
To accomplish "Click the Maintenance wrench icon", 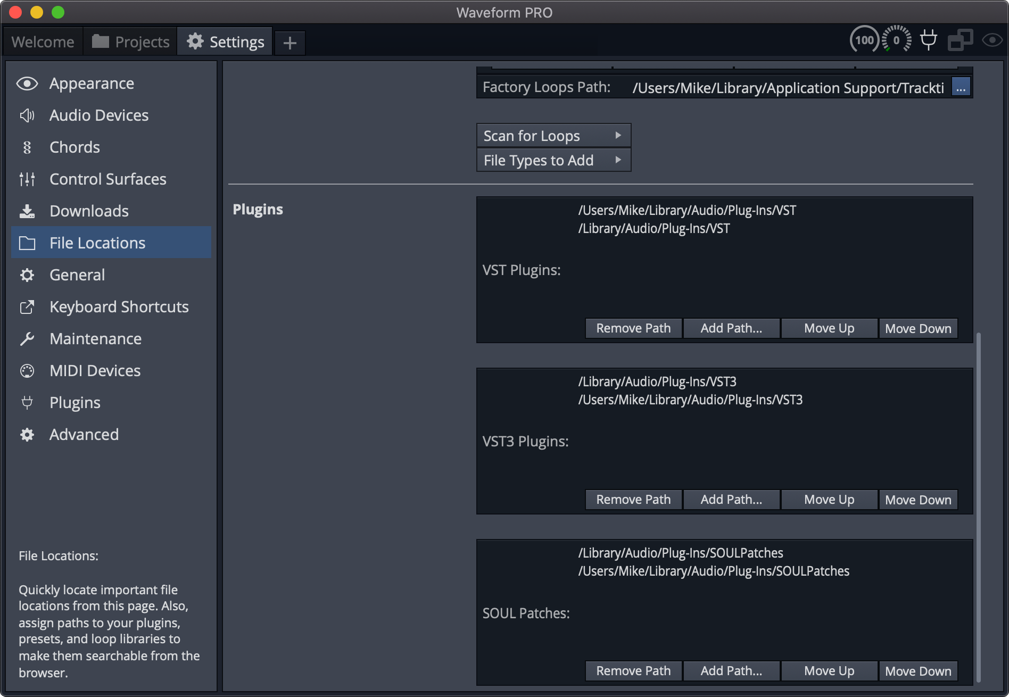I will pyautogui.click(x=27, y=339).
